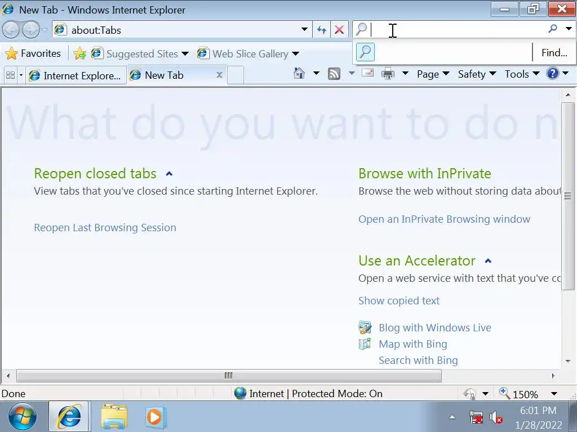
Task: Click the Internet Protected Mode status text
Action: pyautogui.click(x=316, y=394)
